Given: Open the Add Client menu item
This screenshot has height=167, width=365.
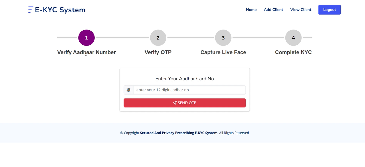Looking at the screenshot, I should pos(273,10).
